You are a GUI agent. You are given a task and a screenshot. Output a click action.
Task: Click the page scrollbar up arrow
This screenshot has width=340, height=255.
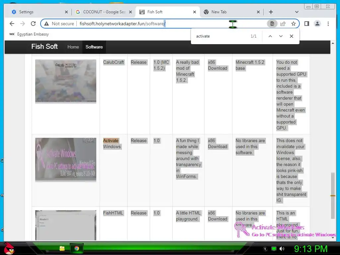(x=333, y=43)
